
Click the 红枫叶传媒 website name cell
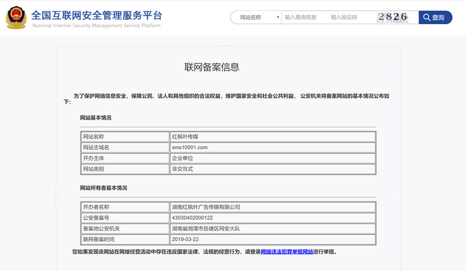185,137
